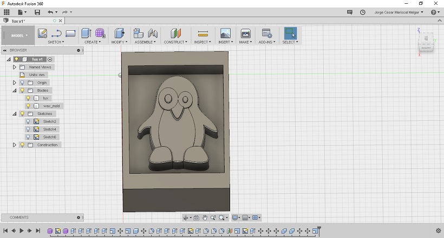The width and height of the screenshot is (444, 238).
Task: Select the Rectangle sketch tool
Action: (x=70, y=33)
